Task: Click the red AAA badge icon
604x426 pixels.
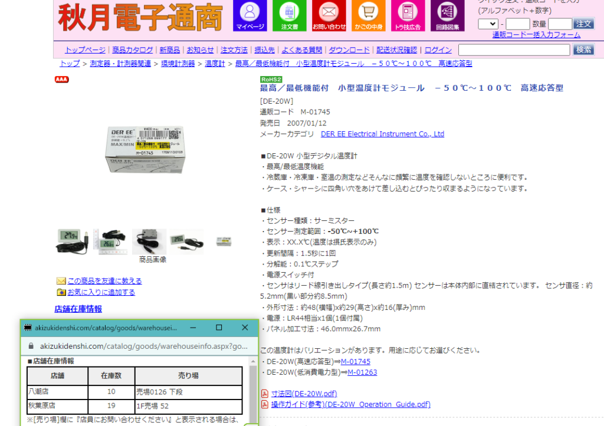Action: click(61, 80)
